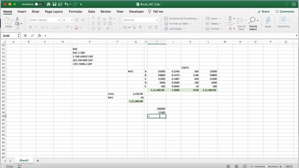Switch to the Formulas tab
This screenshot has width=299, height=168.
[75, 11]
